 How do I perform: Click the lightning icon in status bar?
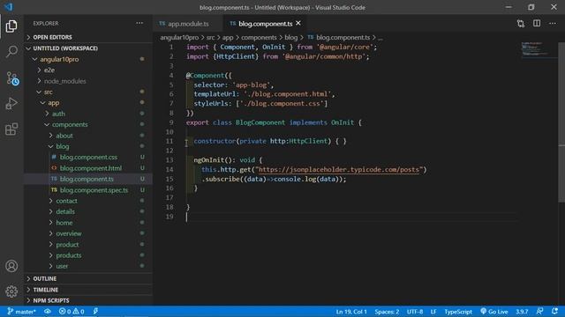(x=95, y=312)
